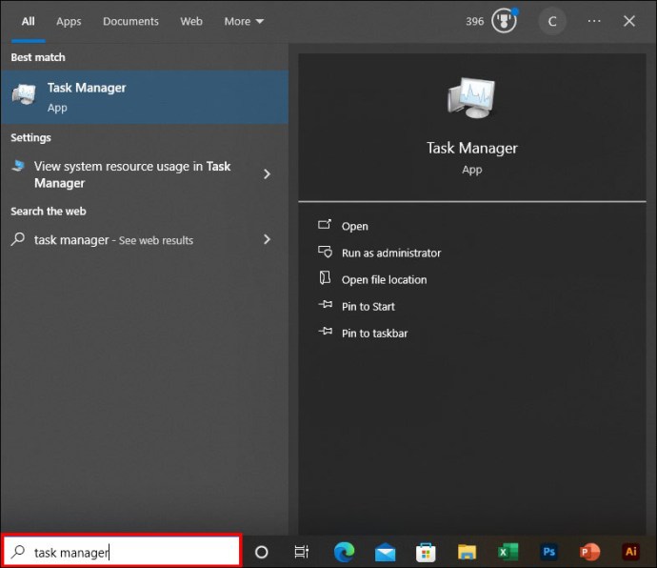
Task: Launch Excel from the taskbar
Action: point(508,552)
